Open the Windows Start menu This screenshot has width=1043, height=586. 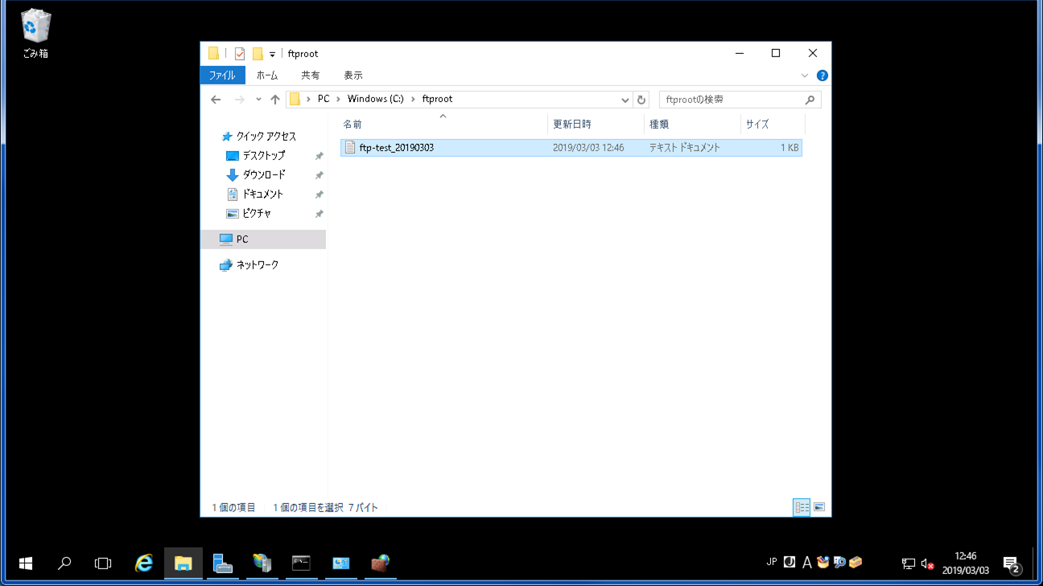pos(26,563)
